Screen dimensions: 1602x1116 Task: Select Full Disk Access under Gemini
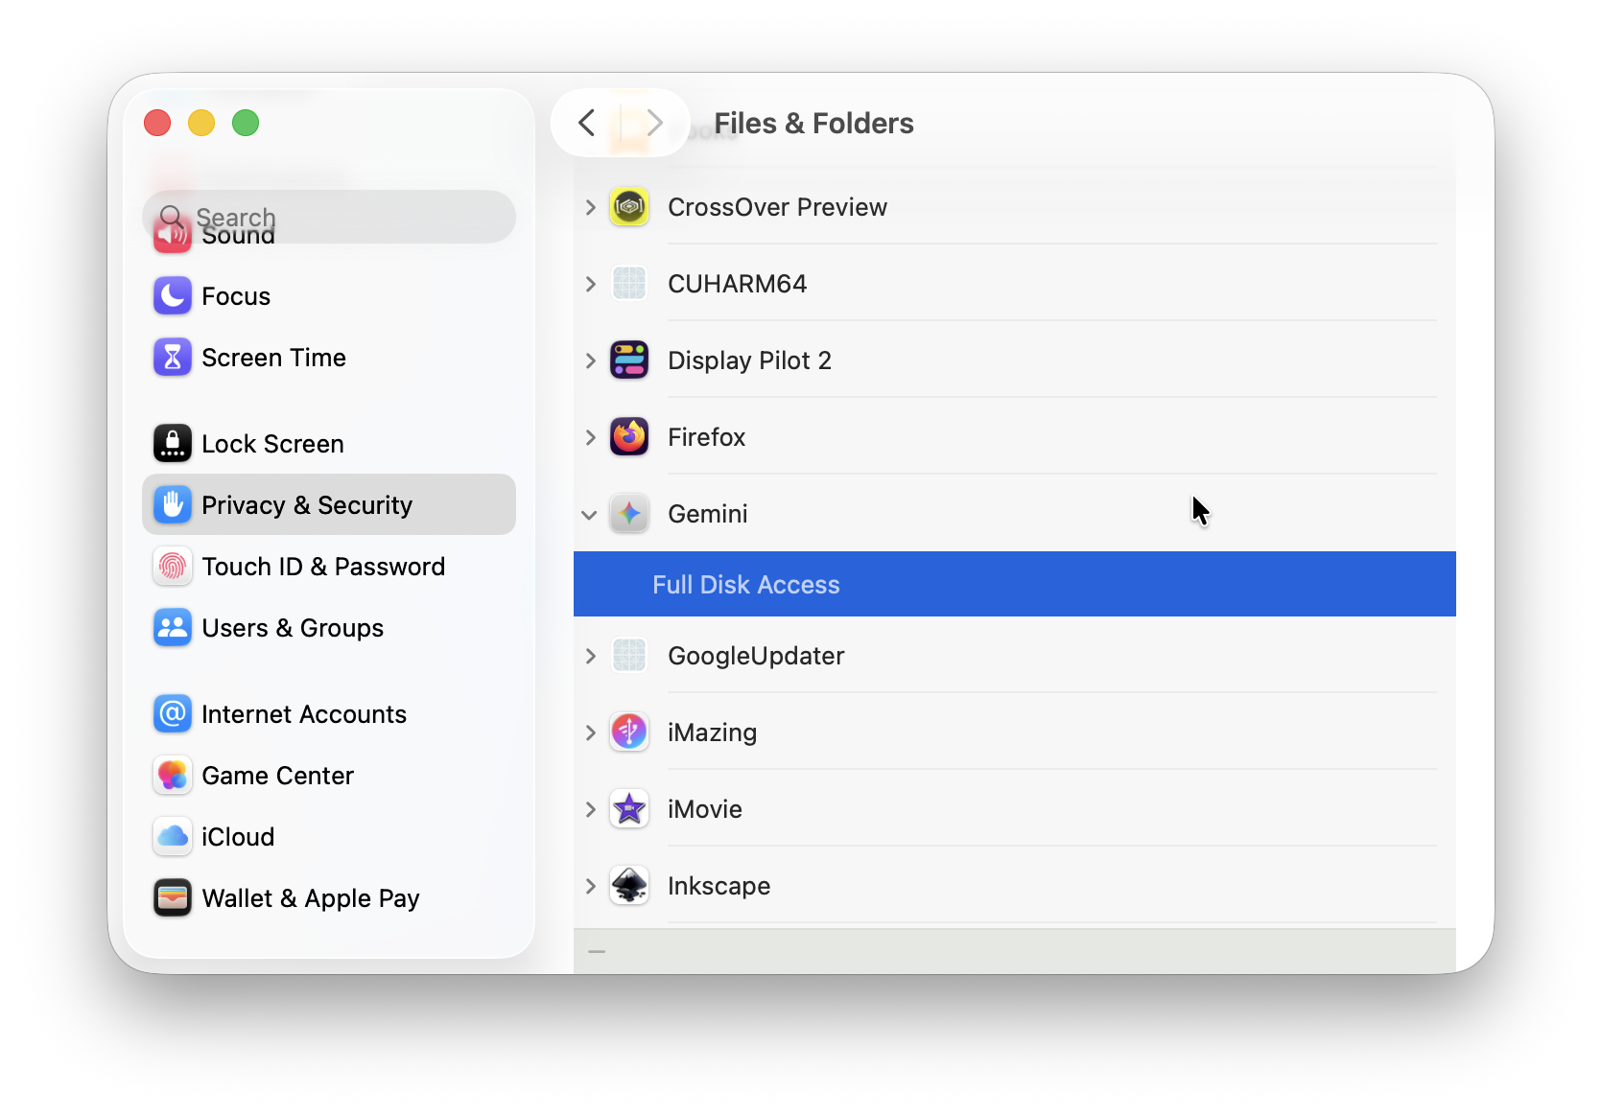click(745, 584)
